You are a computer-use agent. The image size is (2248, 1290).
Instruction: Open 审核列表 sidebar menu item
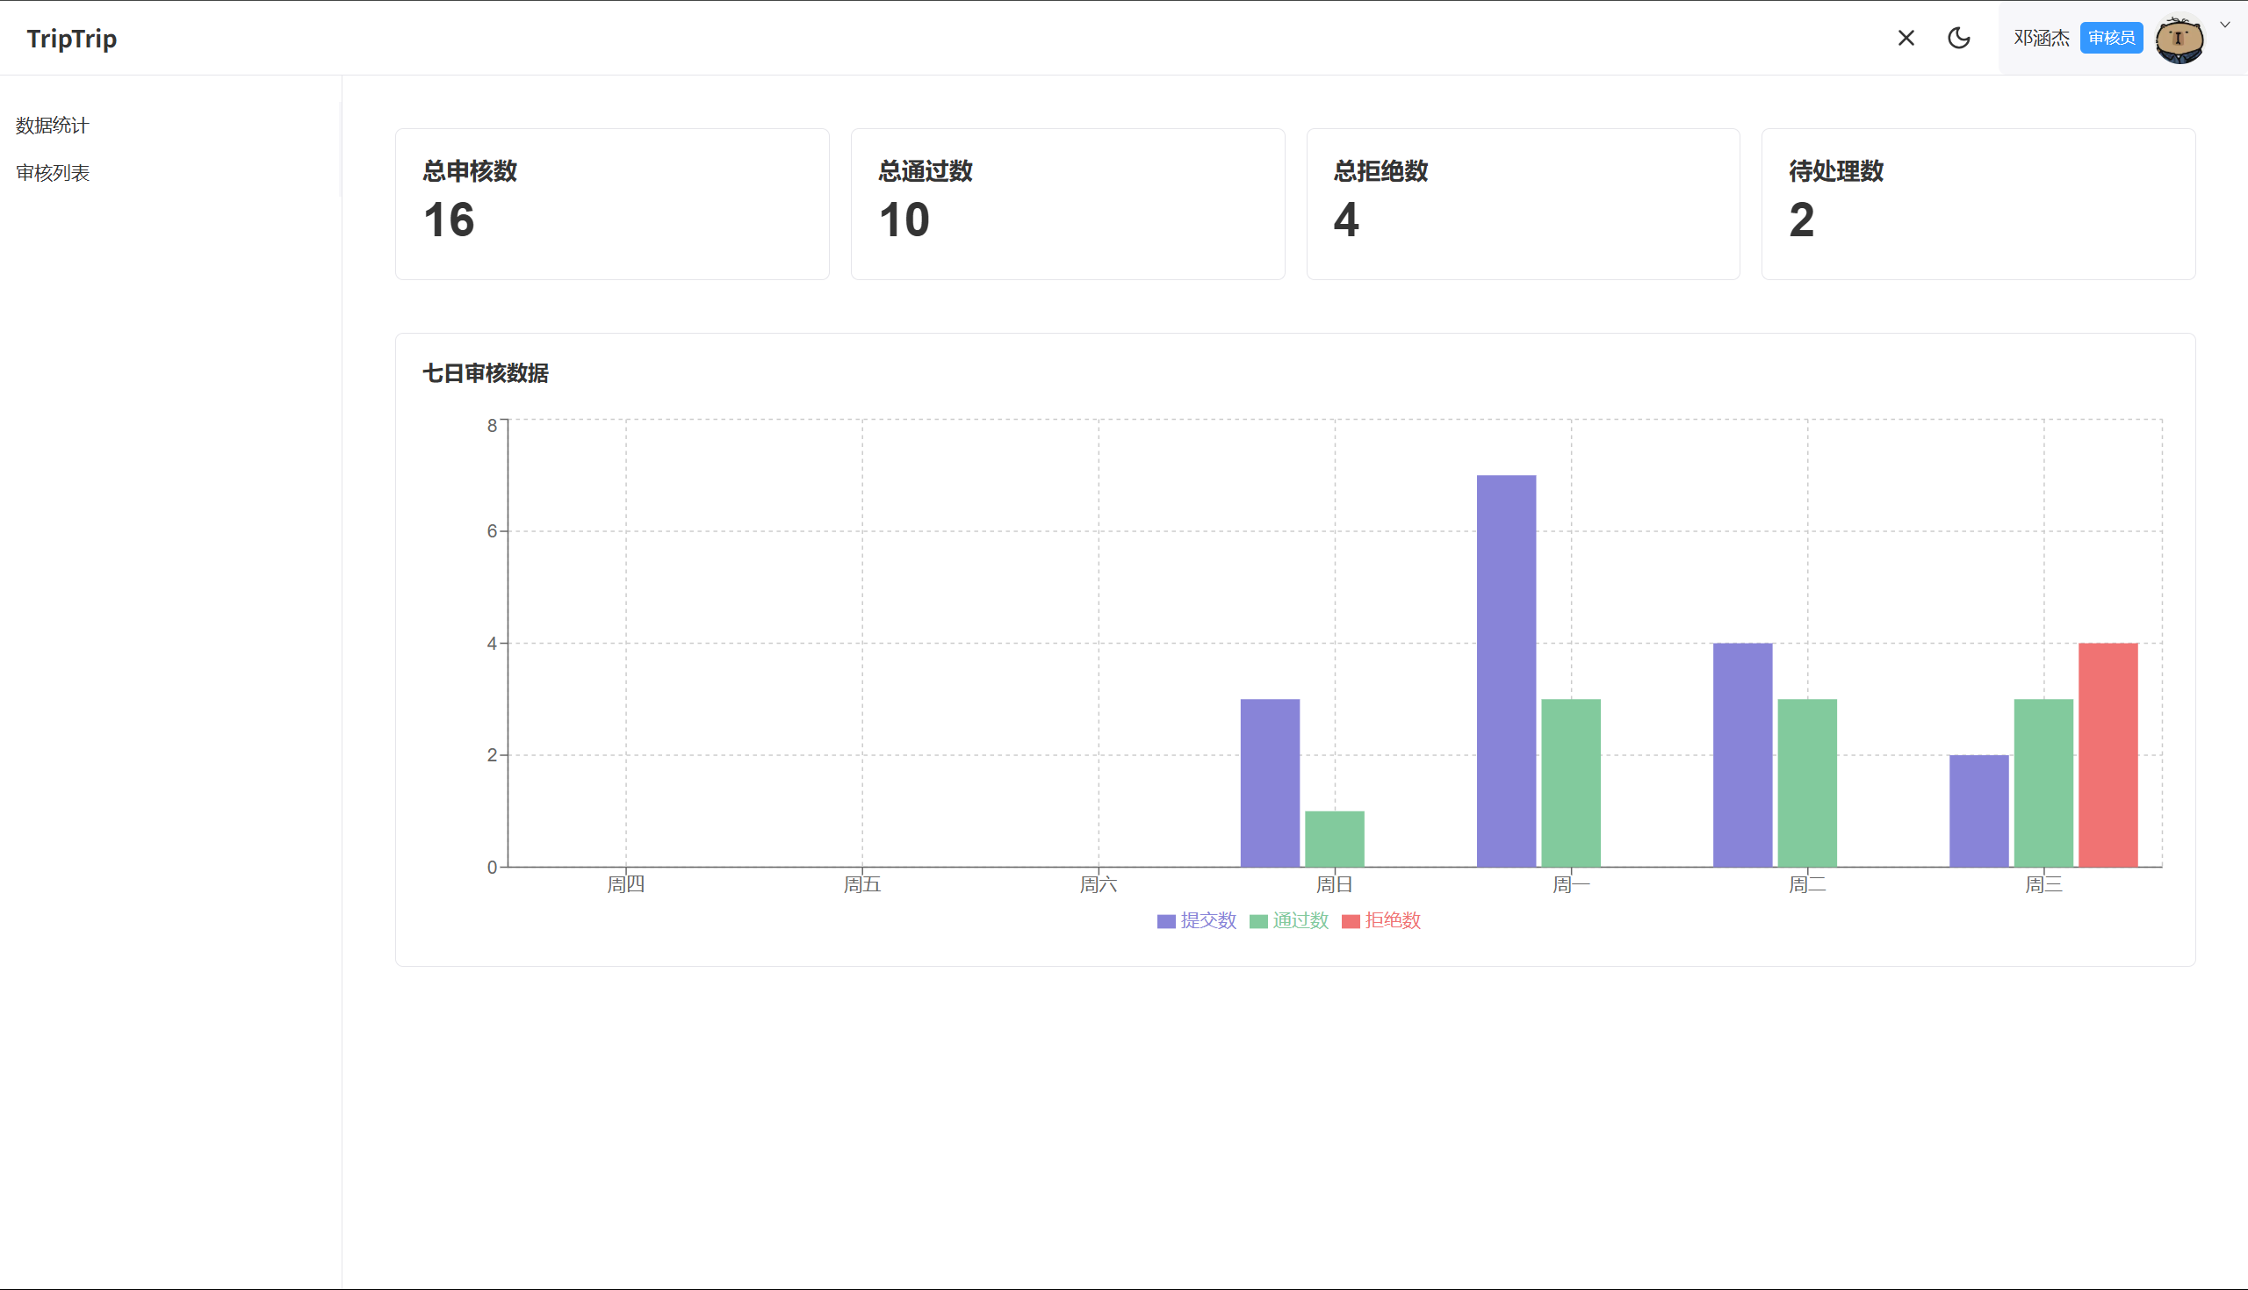click(x=53, y=173)
